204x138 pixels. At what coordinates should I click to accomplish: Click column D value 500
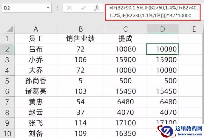coord(163,81)
